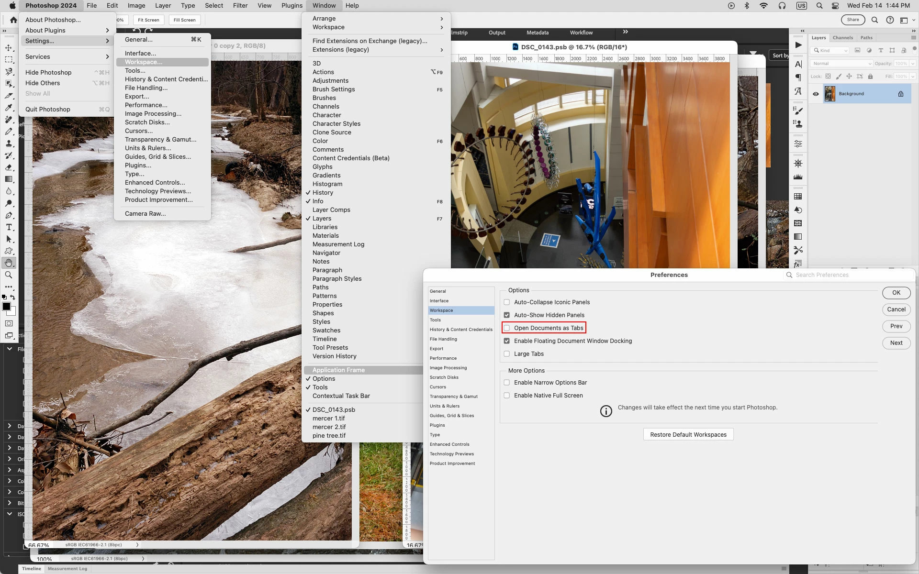This screenshot has height=574, width=919.
Task: Switch to the Channels tab
Action: [x=842, y=38]
